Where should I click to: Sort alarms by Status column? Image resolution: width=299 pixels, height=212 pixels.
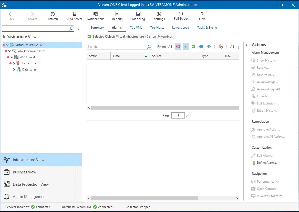[99, 56]
